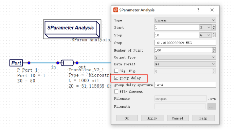Open the Start unit K dropdown
Screen dimensions: 235x130
click(x=205, y=27)
